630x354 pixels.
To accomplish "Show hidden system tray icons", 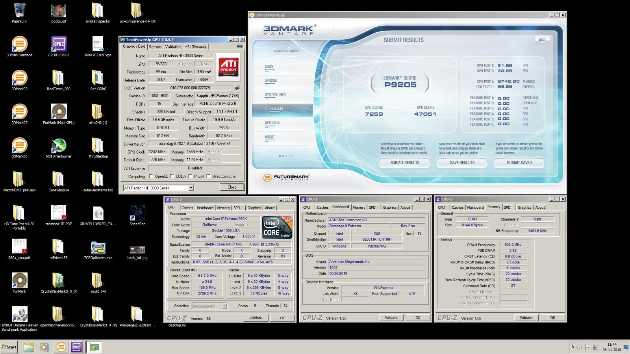I will (573, 347).
